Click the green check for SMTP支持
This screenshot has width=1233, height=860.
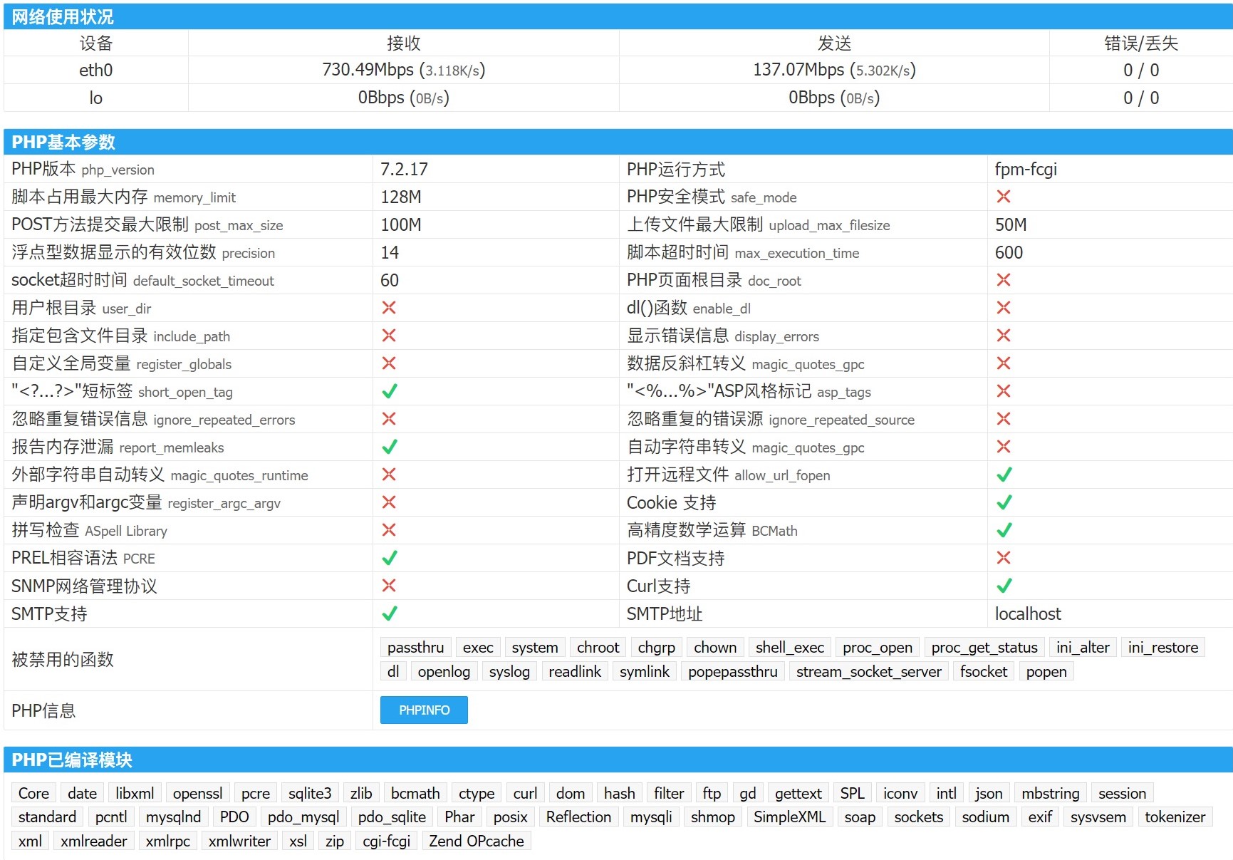pos(389,613)
